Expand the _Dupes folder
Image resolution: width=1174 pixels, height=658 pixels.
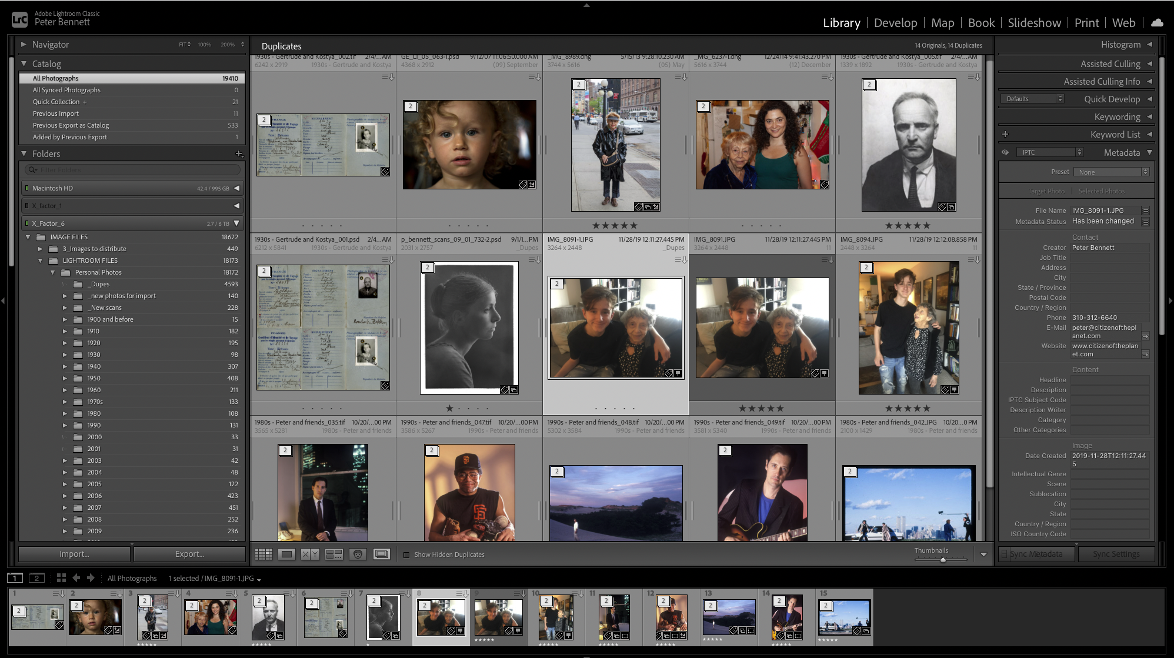[x=65, y=284]
